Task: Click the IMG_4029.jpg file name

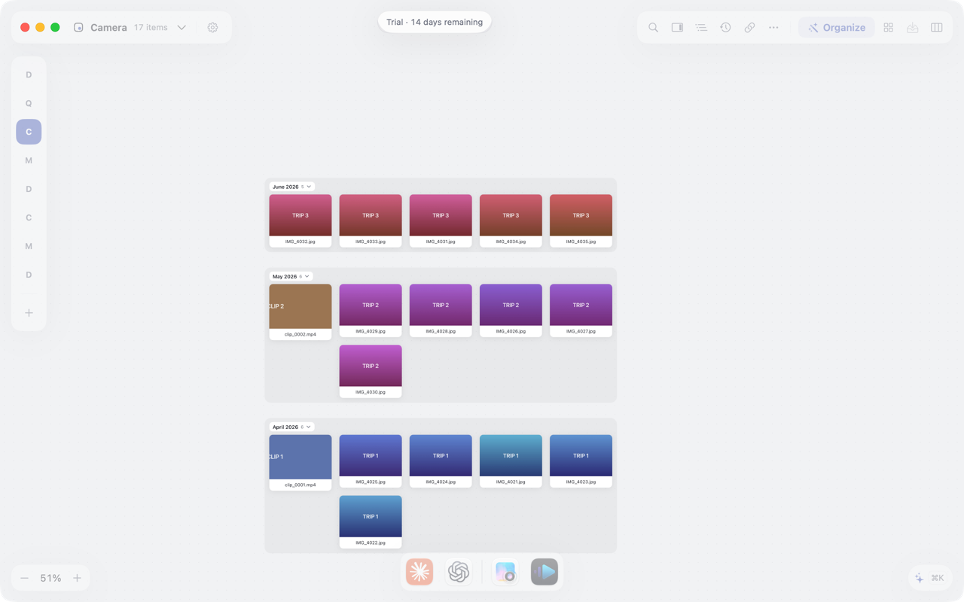Action: 371,331
